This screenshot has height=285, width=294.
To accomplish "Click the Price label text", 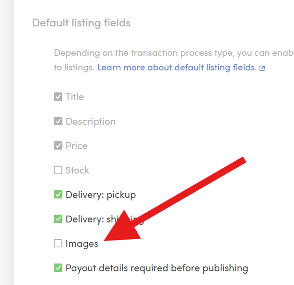I will 77,146.
